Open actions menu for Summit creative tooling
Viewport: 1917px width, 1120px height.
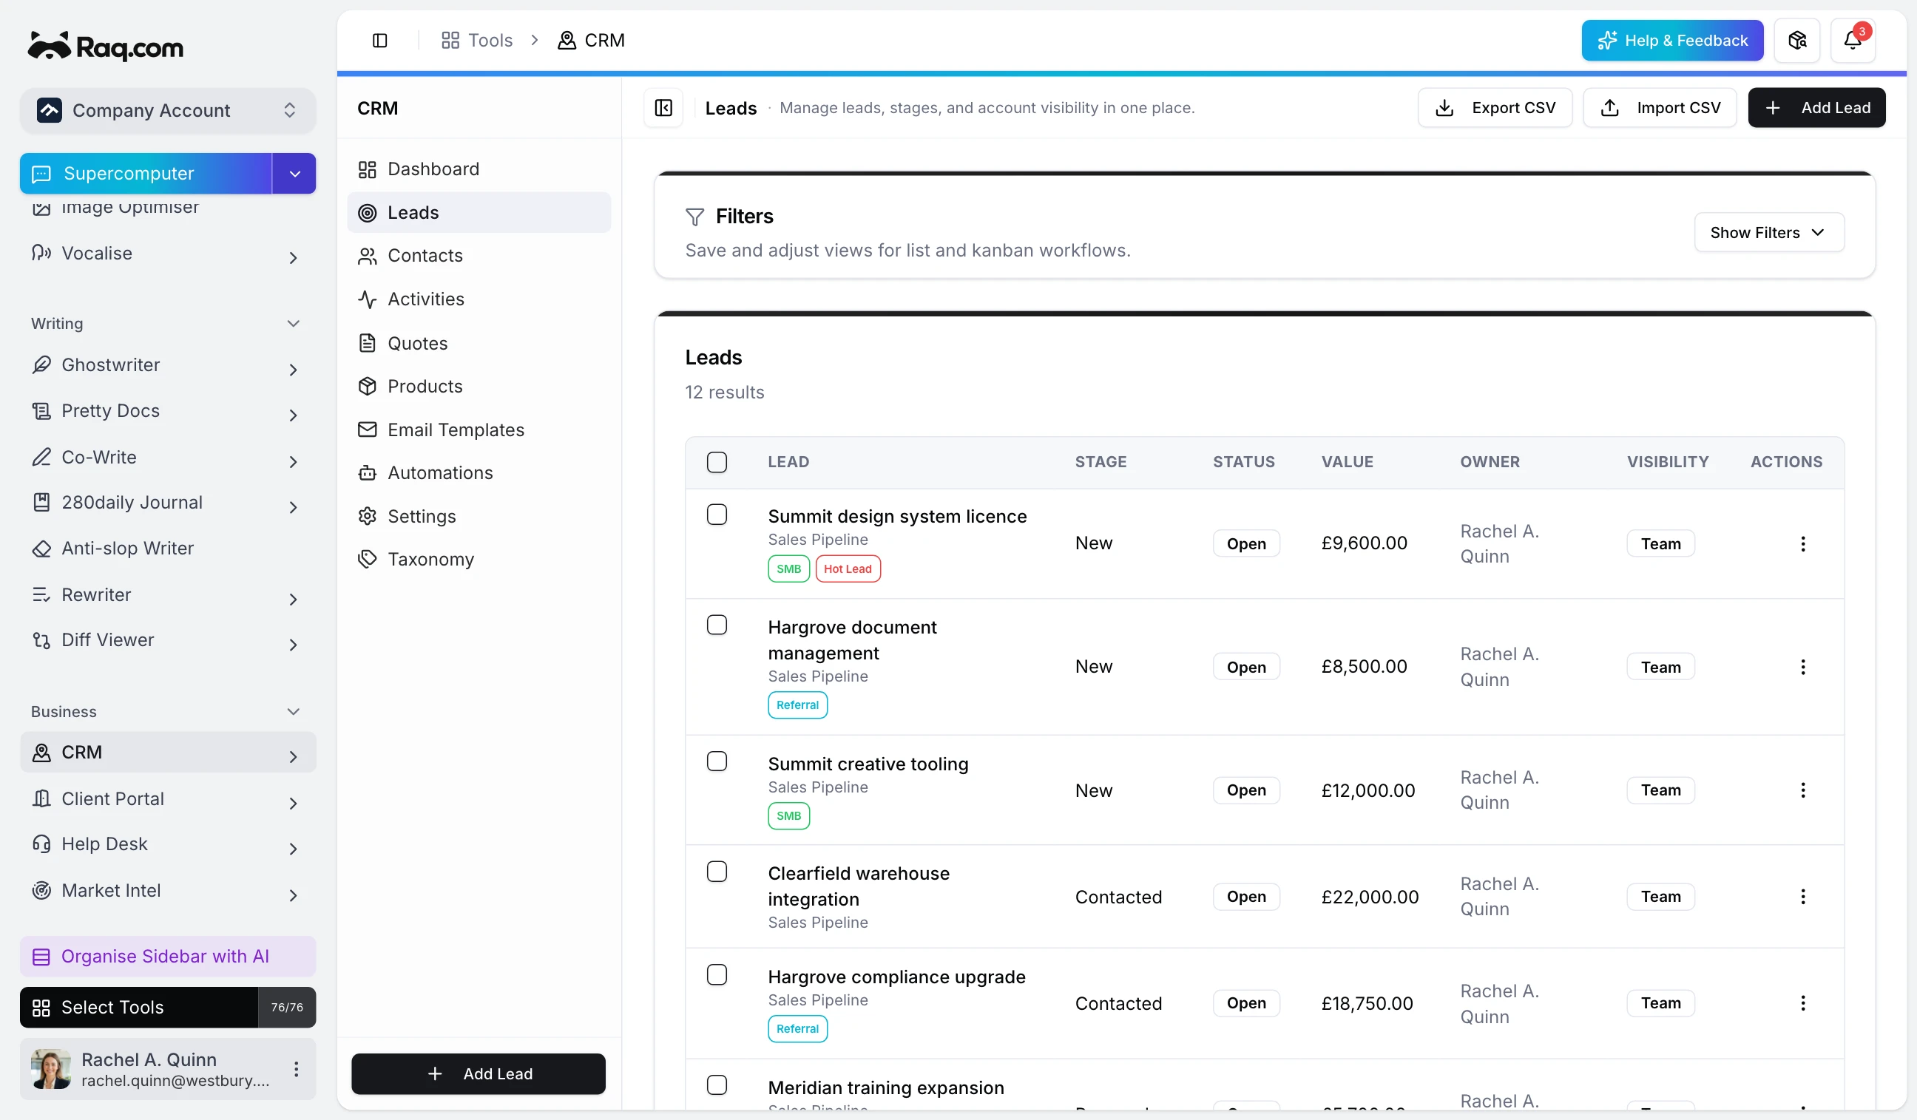pos(1802,790)
